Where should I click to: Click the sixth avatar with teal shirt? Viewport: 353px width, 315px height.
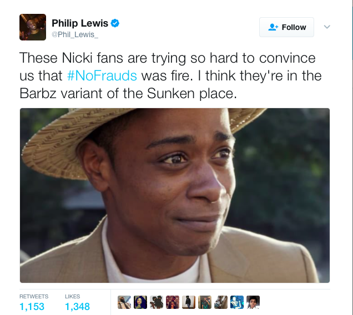(x=205, y=302)
